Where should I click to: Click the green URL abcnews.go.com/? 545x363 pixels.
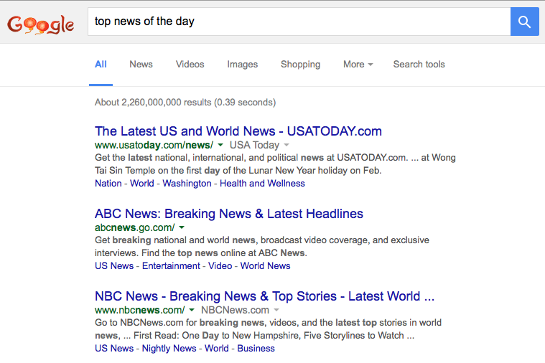click(134, 227)
